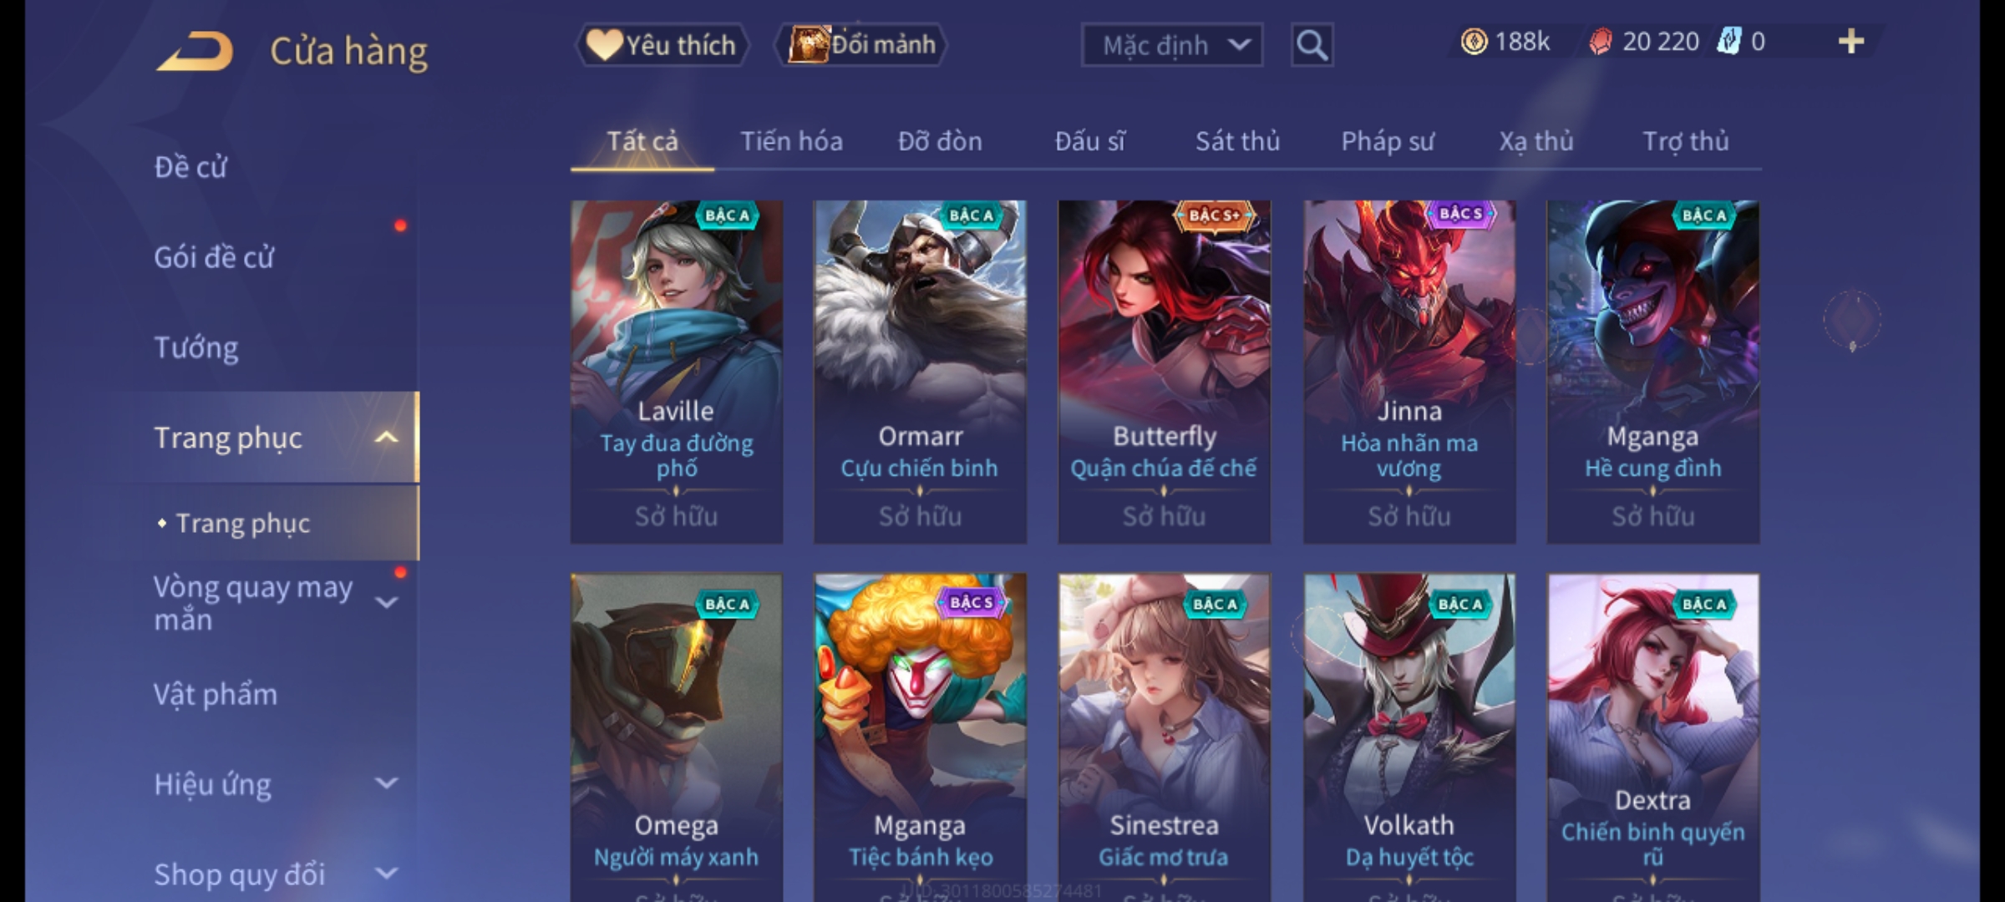Open Đổi mảnh shard exchange button

point(861,45)
